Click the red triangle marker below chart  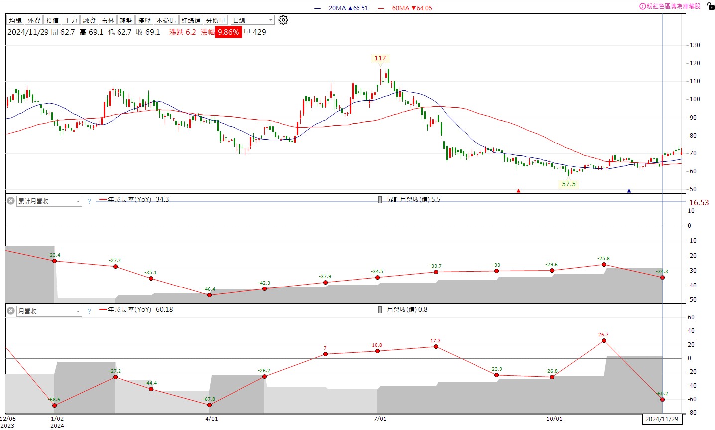(x=518, y=191)
